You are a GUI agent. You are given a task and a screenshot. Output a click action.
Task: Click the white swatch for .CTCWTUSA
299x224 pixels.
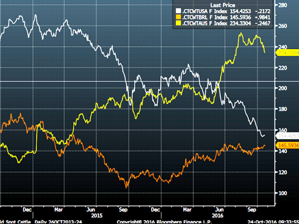(x=178, y=11)
